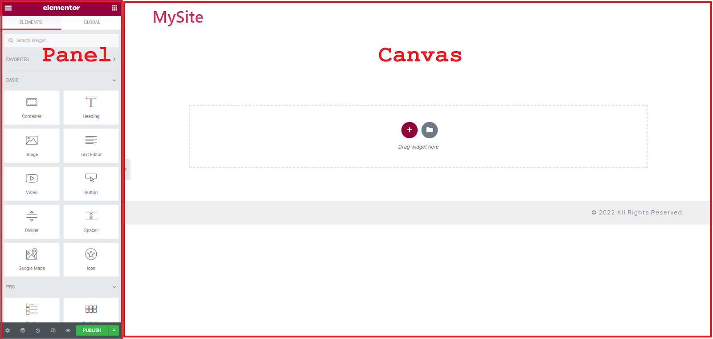Toggle preview changes eye icon

tap(68, 331)
